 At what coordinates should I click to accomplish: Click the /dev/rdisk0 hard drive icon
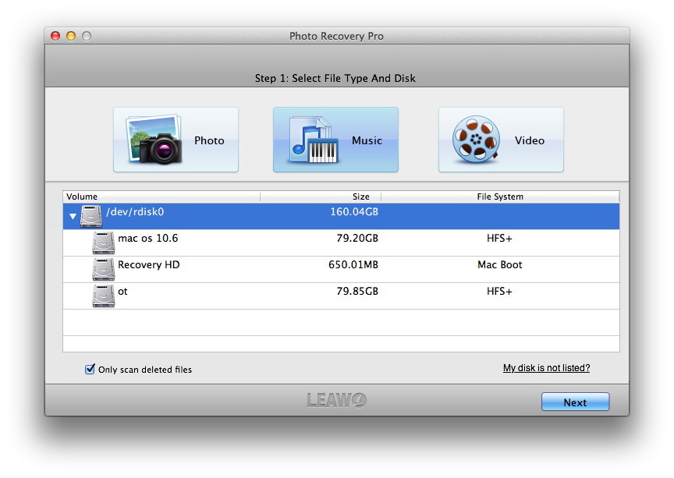point(91,216)
